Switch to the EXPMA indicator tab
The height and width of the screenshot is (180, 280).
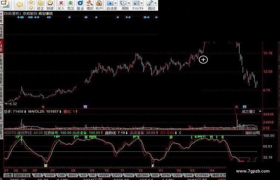click(x=202, y=175)
